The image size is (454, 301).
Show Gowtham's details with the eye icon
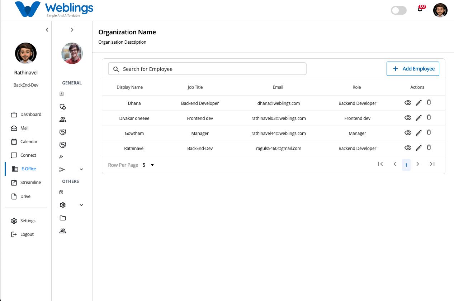click(408, 133)
